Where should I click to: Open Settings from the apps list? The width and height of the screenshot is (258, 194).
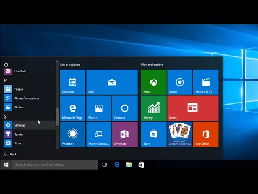click(x=28, y=125)
